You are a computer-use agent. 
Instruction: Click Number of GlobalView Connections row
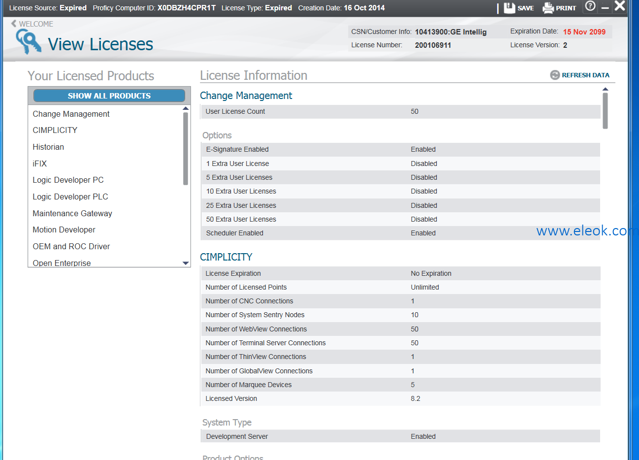tap(400, 371)
